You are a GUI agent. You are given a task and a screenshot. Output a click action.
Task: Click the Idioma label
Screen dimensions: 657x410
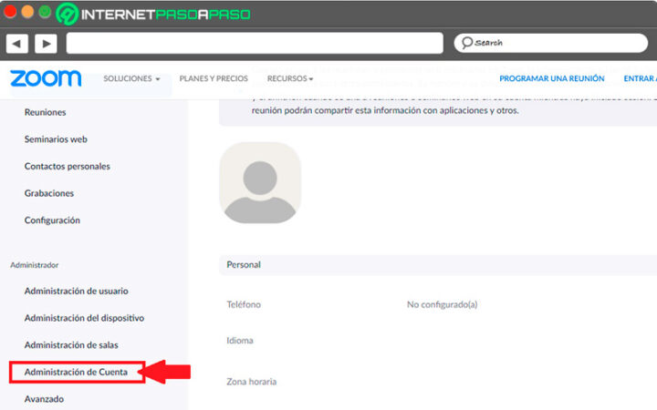(x=240, y=341)
